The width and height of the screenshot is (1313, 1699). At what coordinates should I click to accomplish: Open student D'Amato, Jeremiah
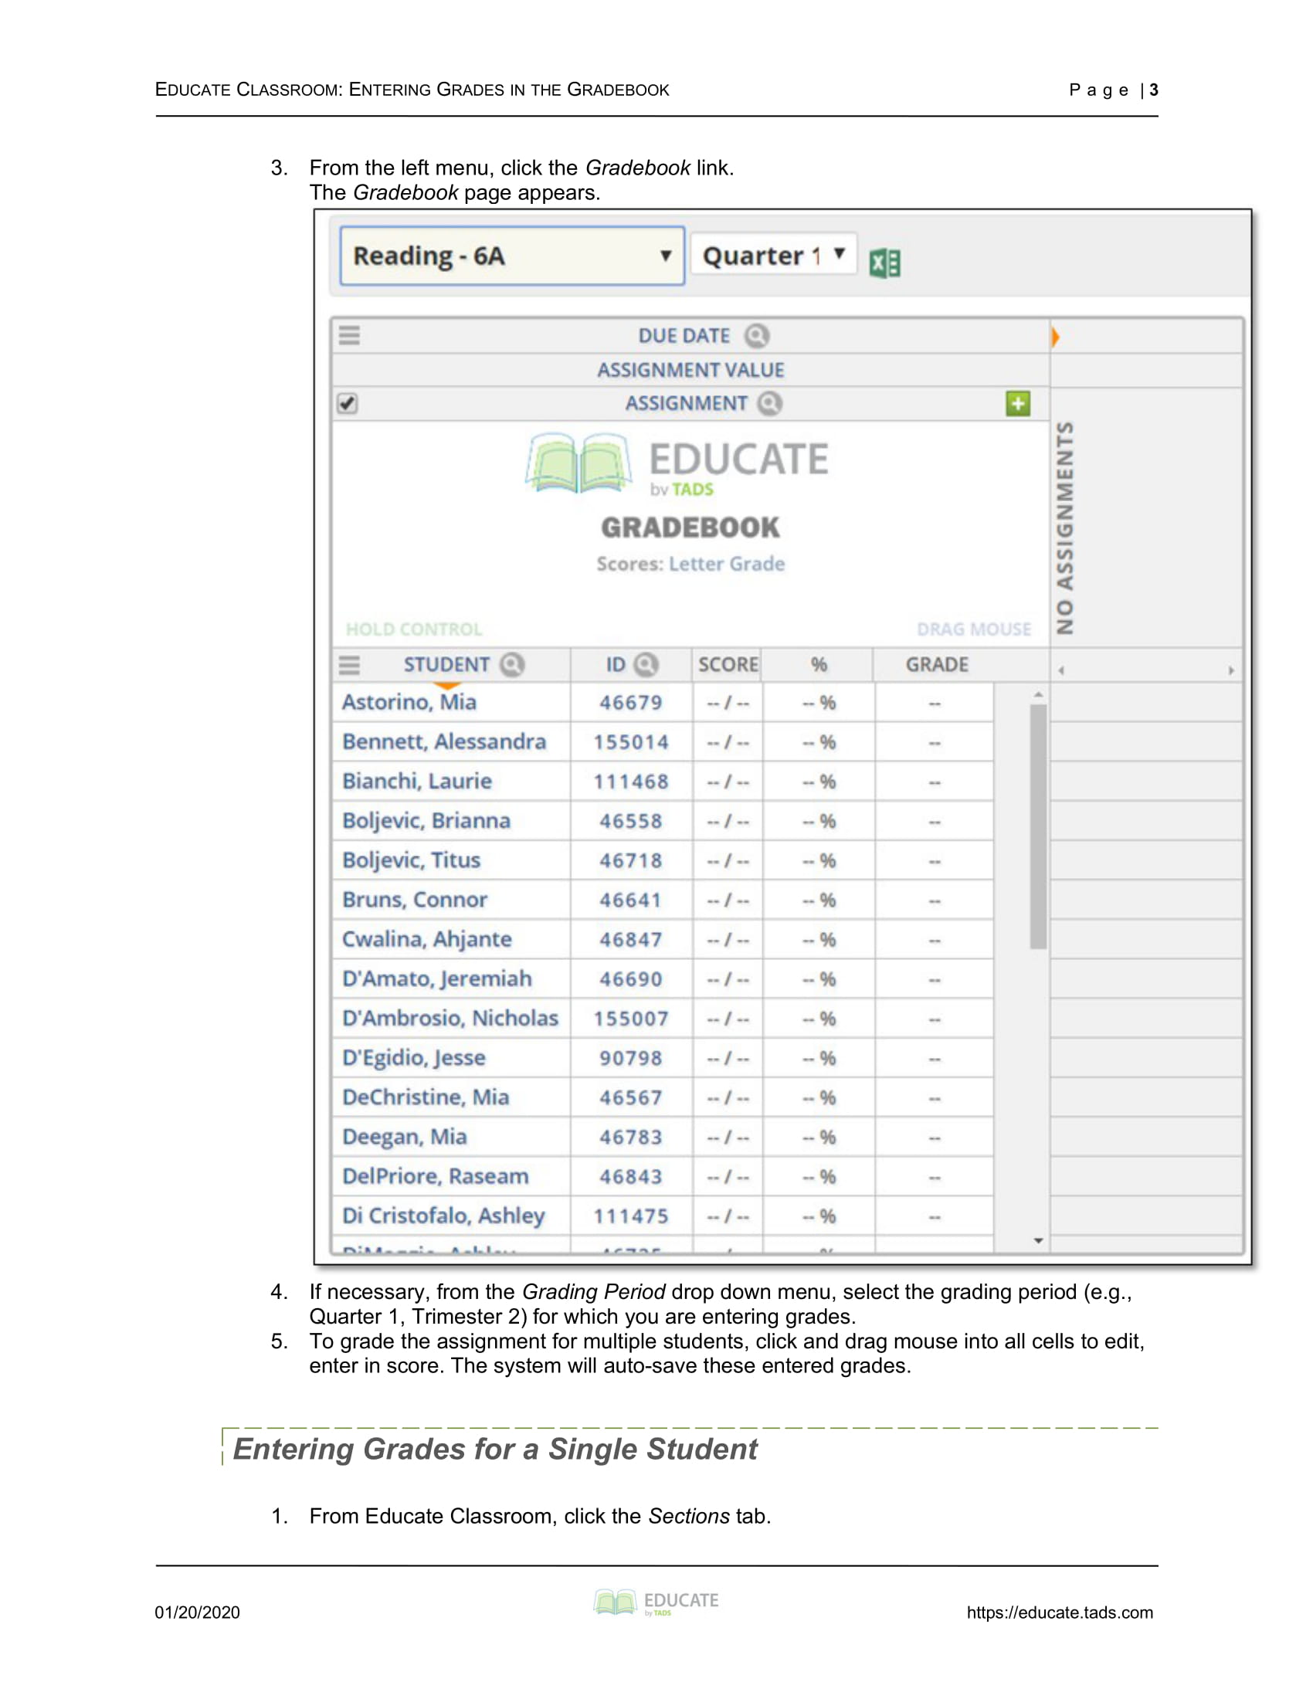(437, 978)
